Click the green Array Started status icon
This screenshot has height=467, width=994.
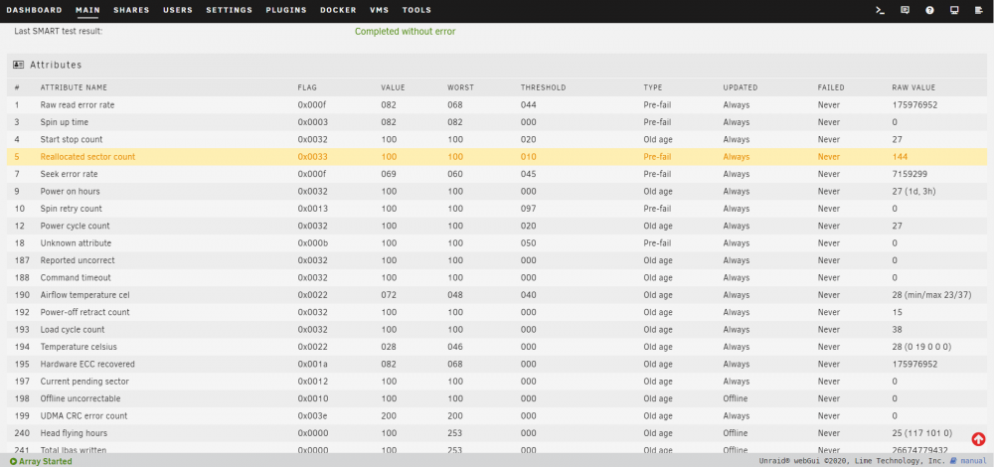click(x=13, y=461)
